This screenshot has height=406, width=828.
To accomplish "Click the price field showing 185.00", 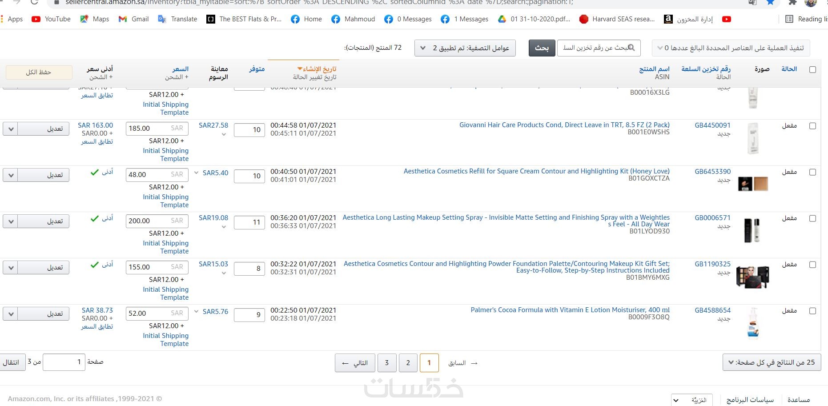I will point(157,129).
